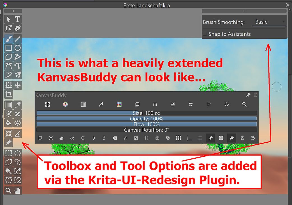Pin the KanvasBuddy panel title bar
Viewport: 292px width, 205px height.
[248, 95]
